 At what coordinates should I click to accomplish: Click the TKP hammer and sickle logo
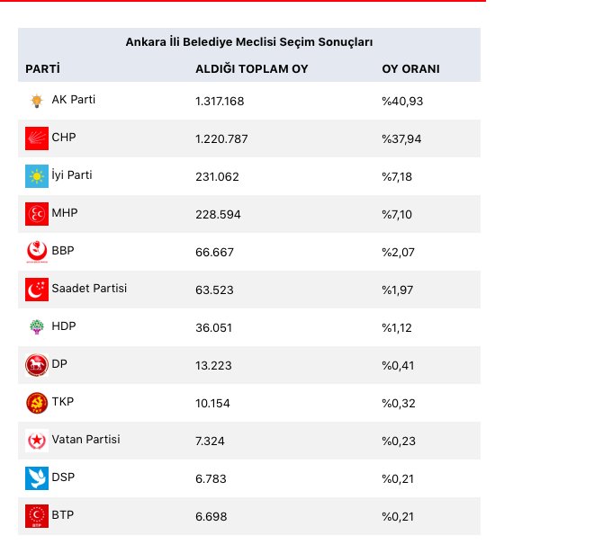point(37,403)
